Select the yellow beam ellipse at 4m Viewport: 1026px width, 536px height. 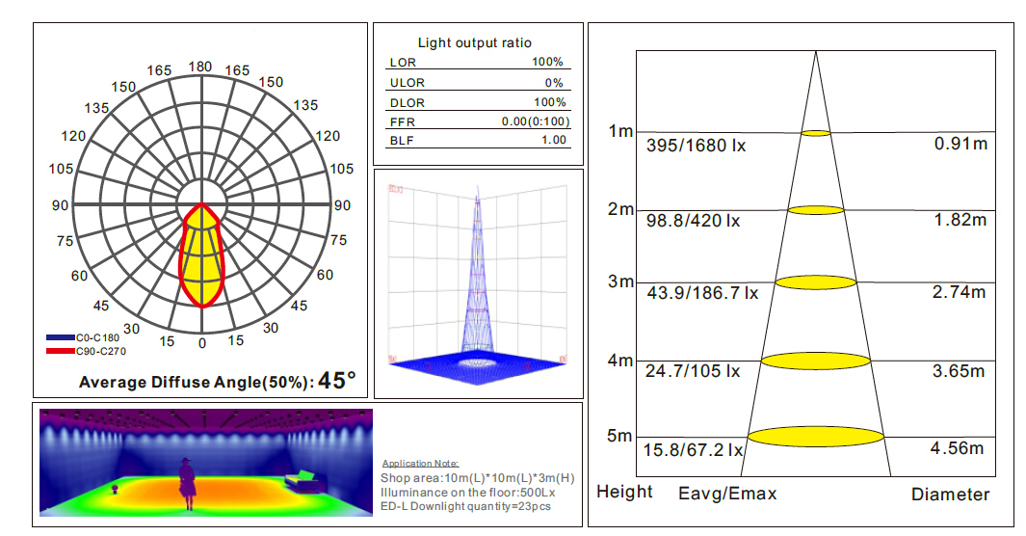tap(816, 361)
